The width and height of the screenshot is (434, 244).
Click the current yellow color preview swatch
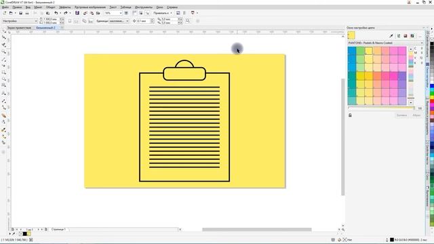(351, 35)
